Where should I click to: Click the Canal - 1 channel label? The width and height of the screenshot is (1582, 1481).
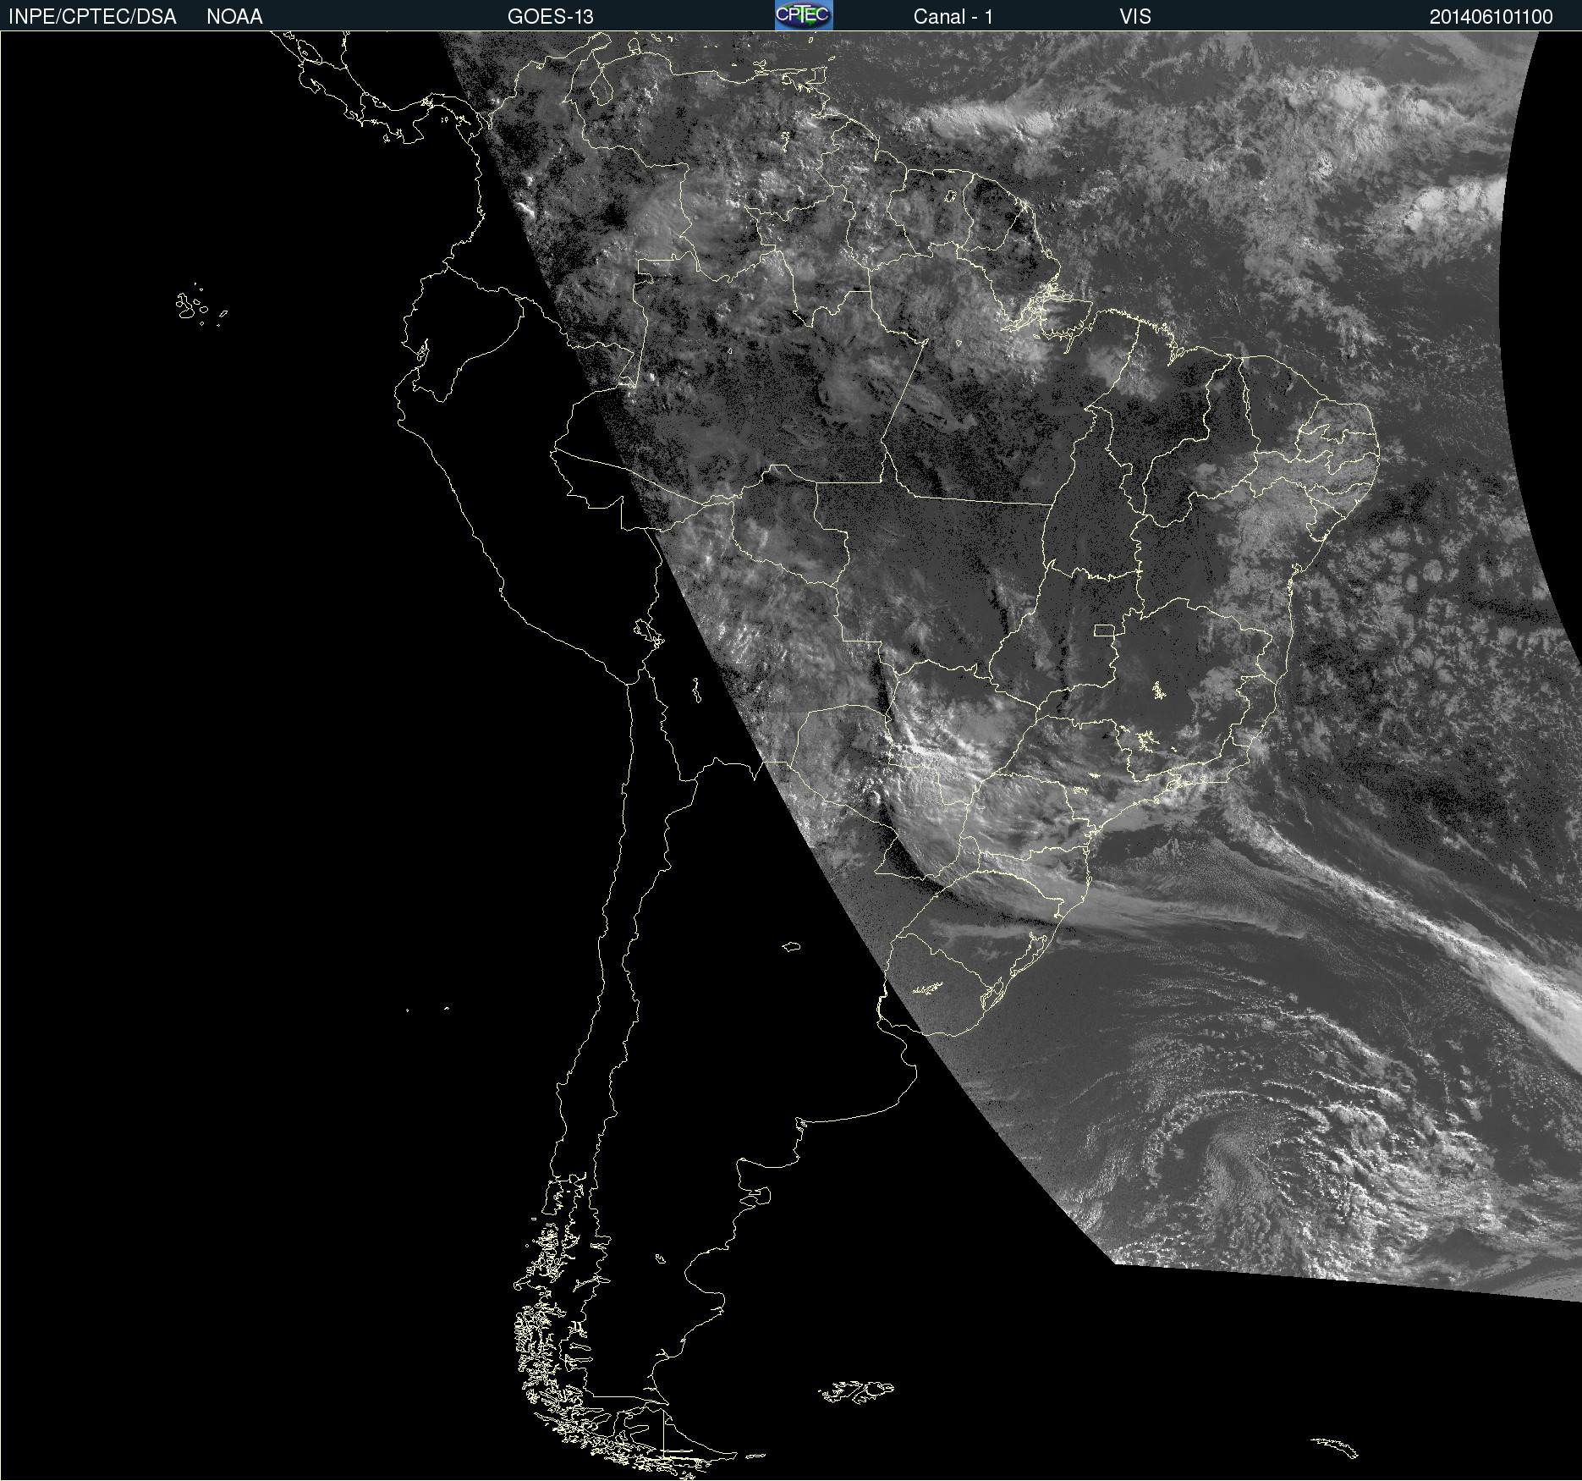tap(953, 16)
